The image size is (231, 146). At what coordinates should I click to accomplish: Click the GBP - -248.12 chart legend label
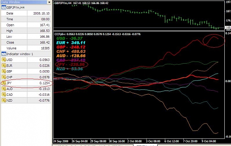[71, 47]
